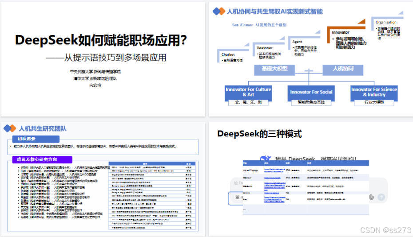Click the 智能角色交互体 label
Viewport: 413px width, 237px height.
tap(311, 102)
